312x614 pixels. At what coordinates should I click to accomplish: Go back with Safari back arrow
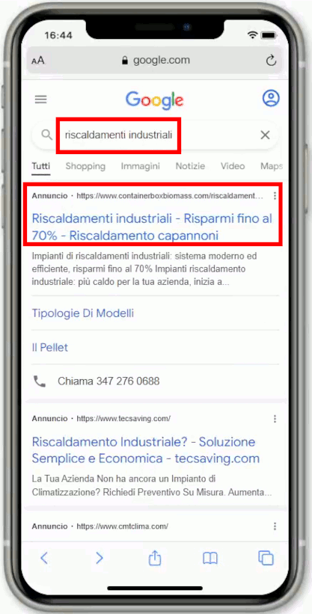tap(44, 558)
